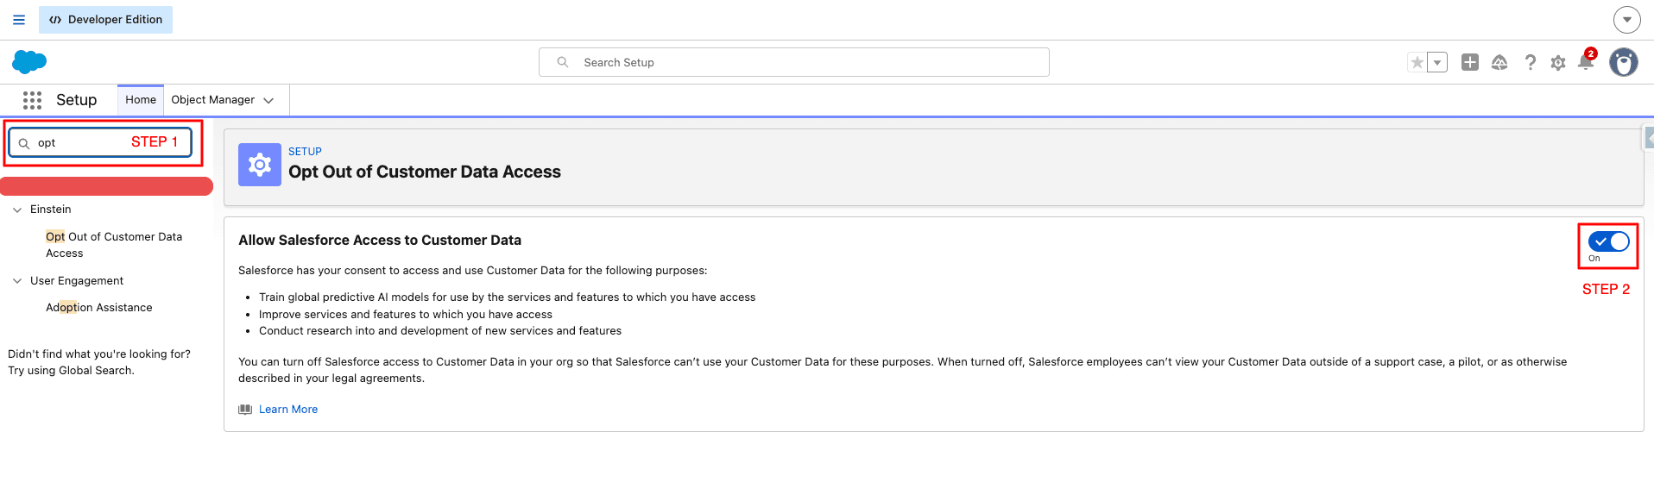
Task: Click the Einstein section label
Action: [51, 210]
